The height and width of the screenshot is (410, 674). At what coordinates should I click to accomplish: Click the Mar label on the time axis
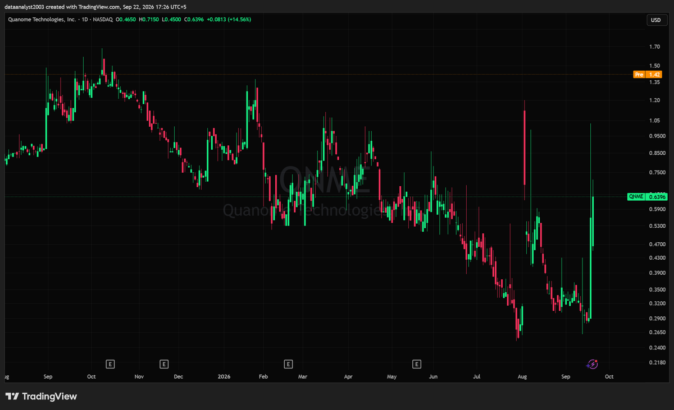(303, 377)
